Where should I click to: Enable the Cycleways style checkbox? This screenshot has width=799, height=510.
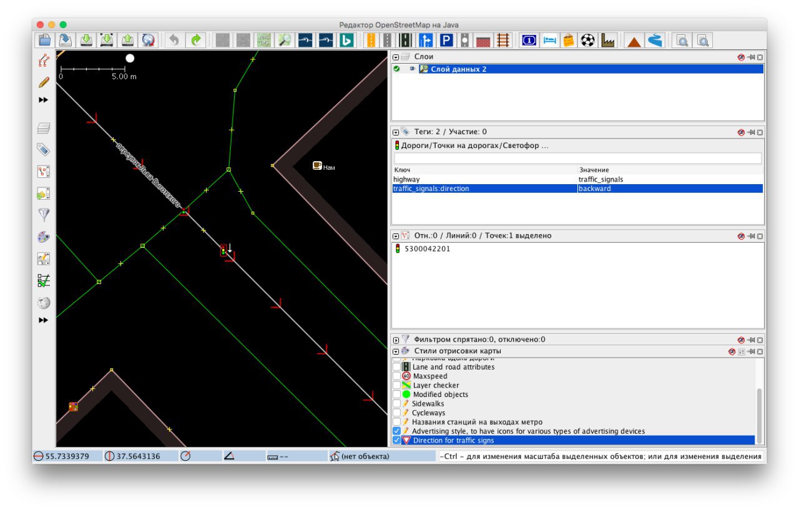(397, 413)
